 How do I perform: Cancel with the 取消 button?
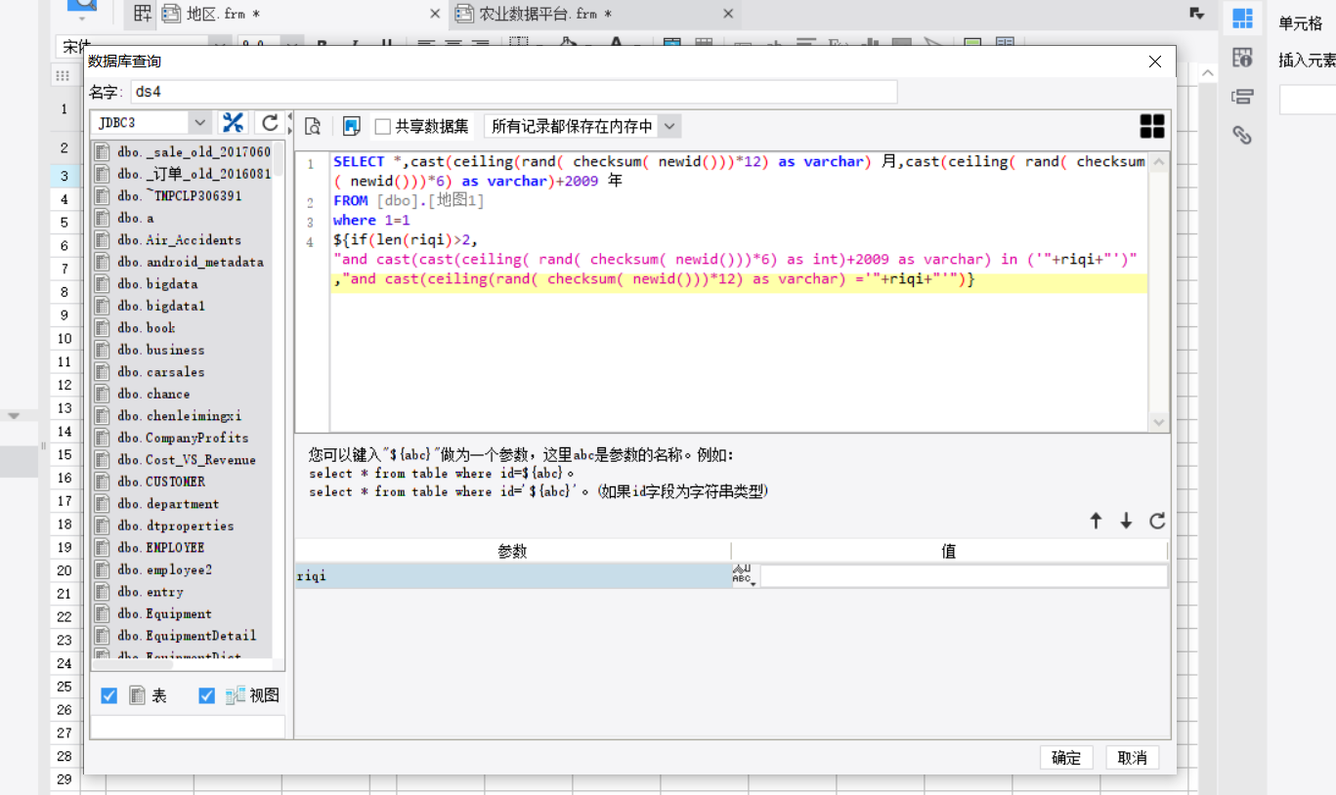pos(1133,758)
